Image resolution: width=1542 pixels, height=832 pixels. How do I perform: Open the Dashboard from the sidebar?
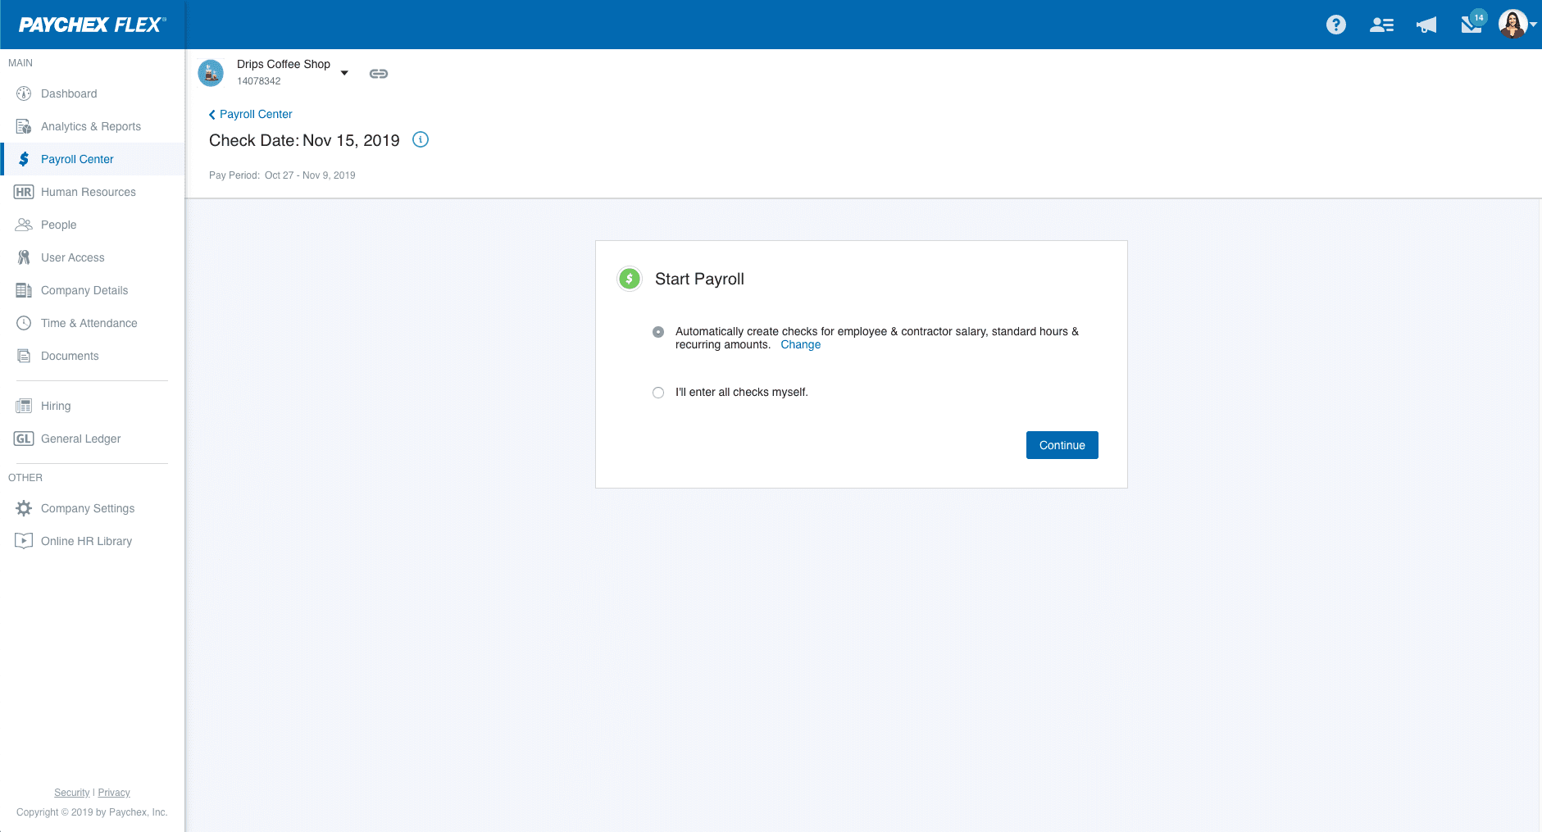pyautogui.click(x=69, y=93)
